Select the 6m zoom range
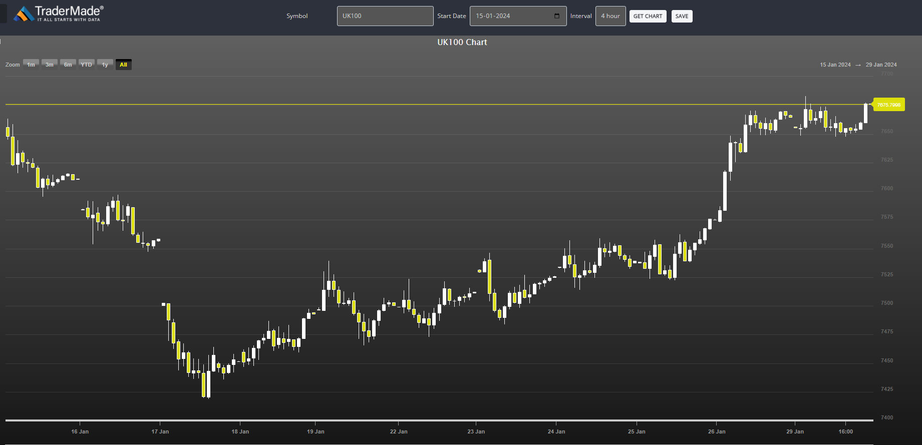 tap(68, 65)
